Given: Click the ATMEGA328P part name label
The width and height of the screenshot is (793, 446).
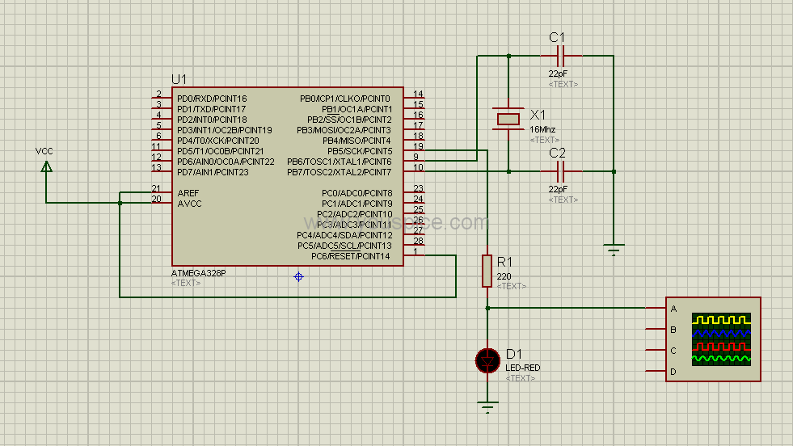Looking at the screenshot, I should (x=198, y=273).
